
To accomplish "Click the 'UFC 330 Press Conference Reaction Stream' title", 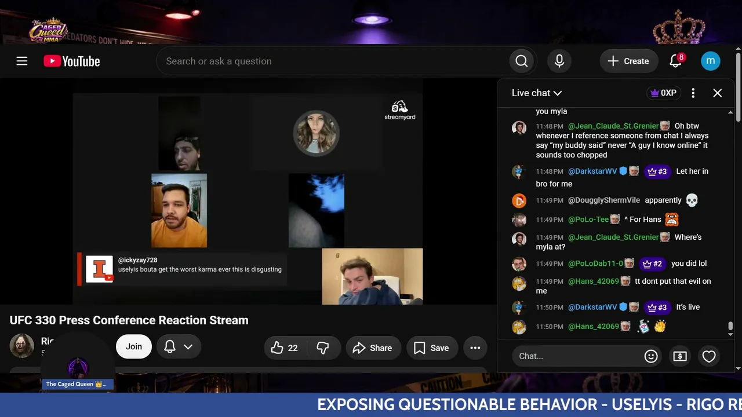I will [129, 320].
